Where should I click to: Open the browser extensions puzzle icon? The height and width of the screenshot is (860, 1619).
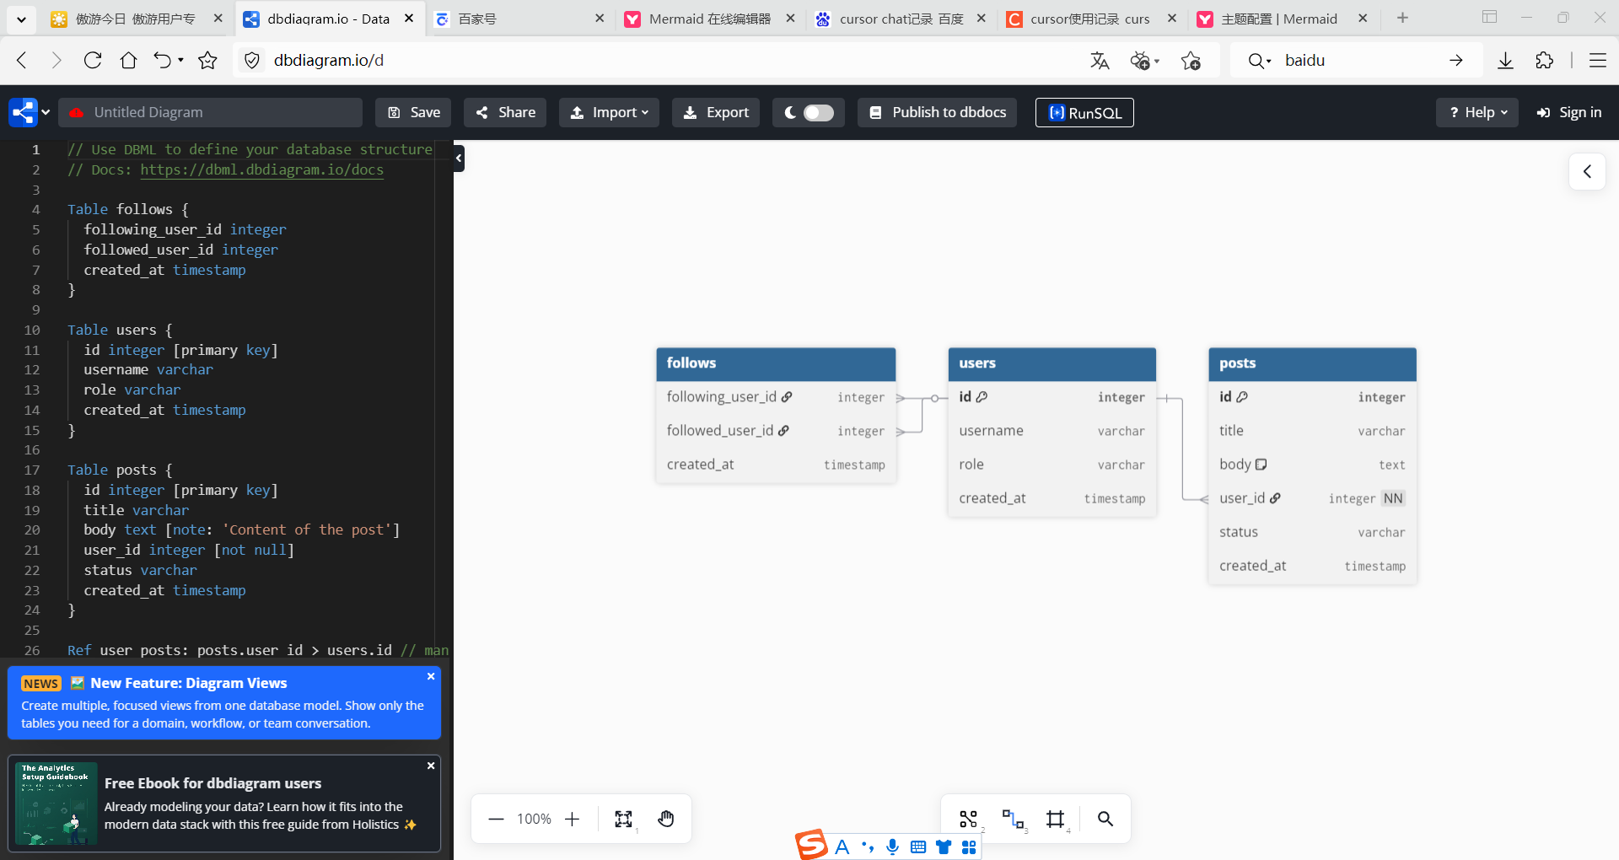pos(1544,61)
